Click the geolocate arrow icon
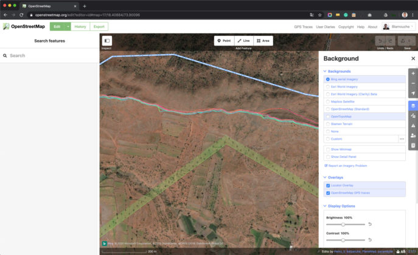 (413, 93)
